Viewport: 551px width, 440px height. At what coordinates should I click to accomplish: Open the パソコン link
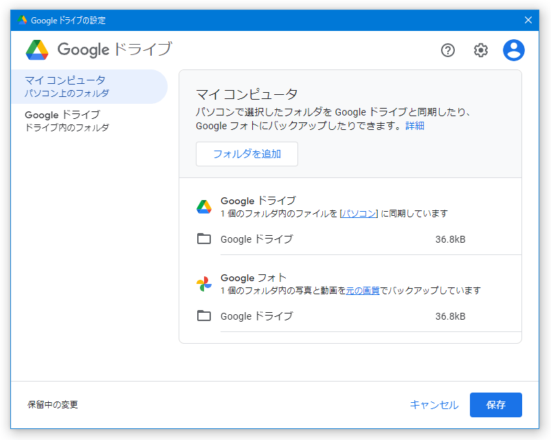tap(359, 214)
